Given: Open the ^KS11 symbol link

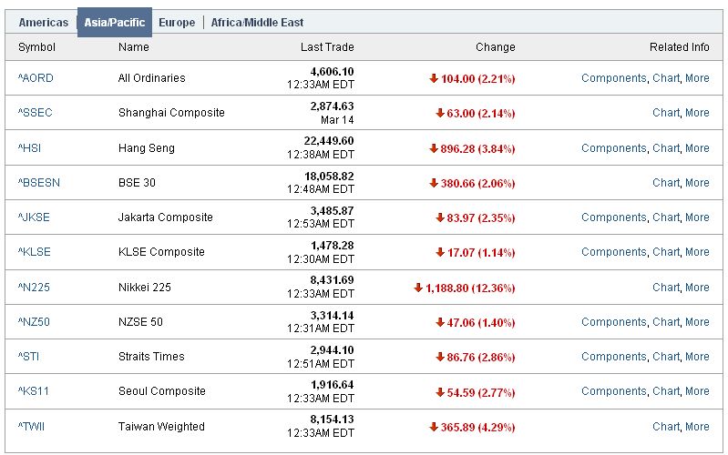Looking at the screenshot, I should (x=34, y=391).
